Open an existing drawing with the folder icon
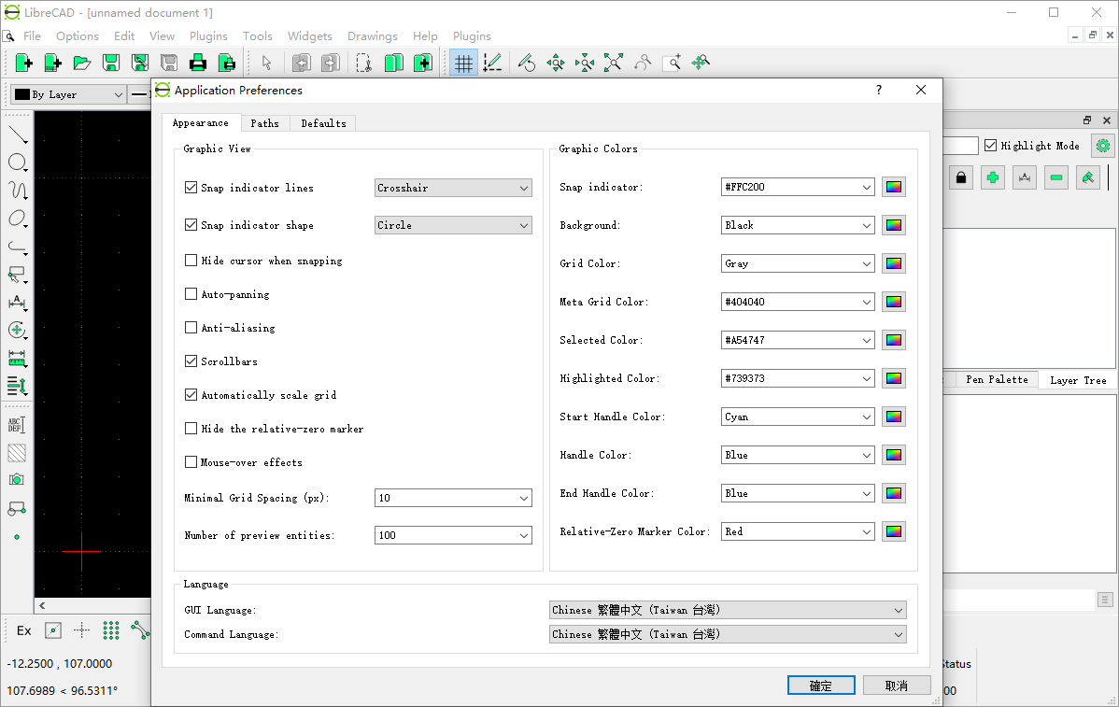Viewport: 1119px width, 707px height. (x=82, y=63)
